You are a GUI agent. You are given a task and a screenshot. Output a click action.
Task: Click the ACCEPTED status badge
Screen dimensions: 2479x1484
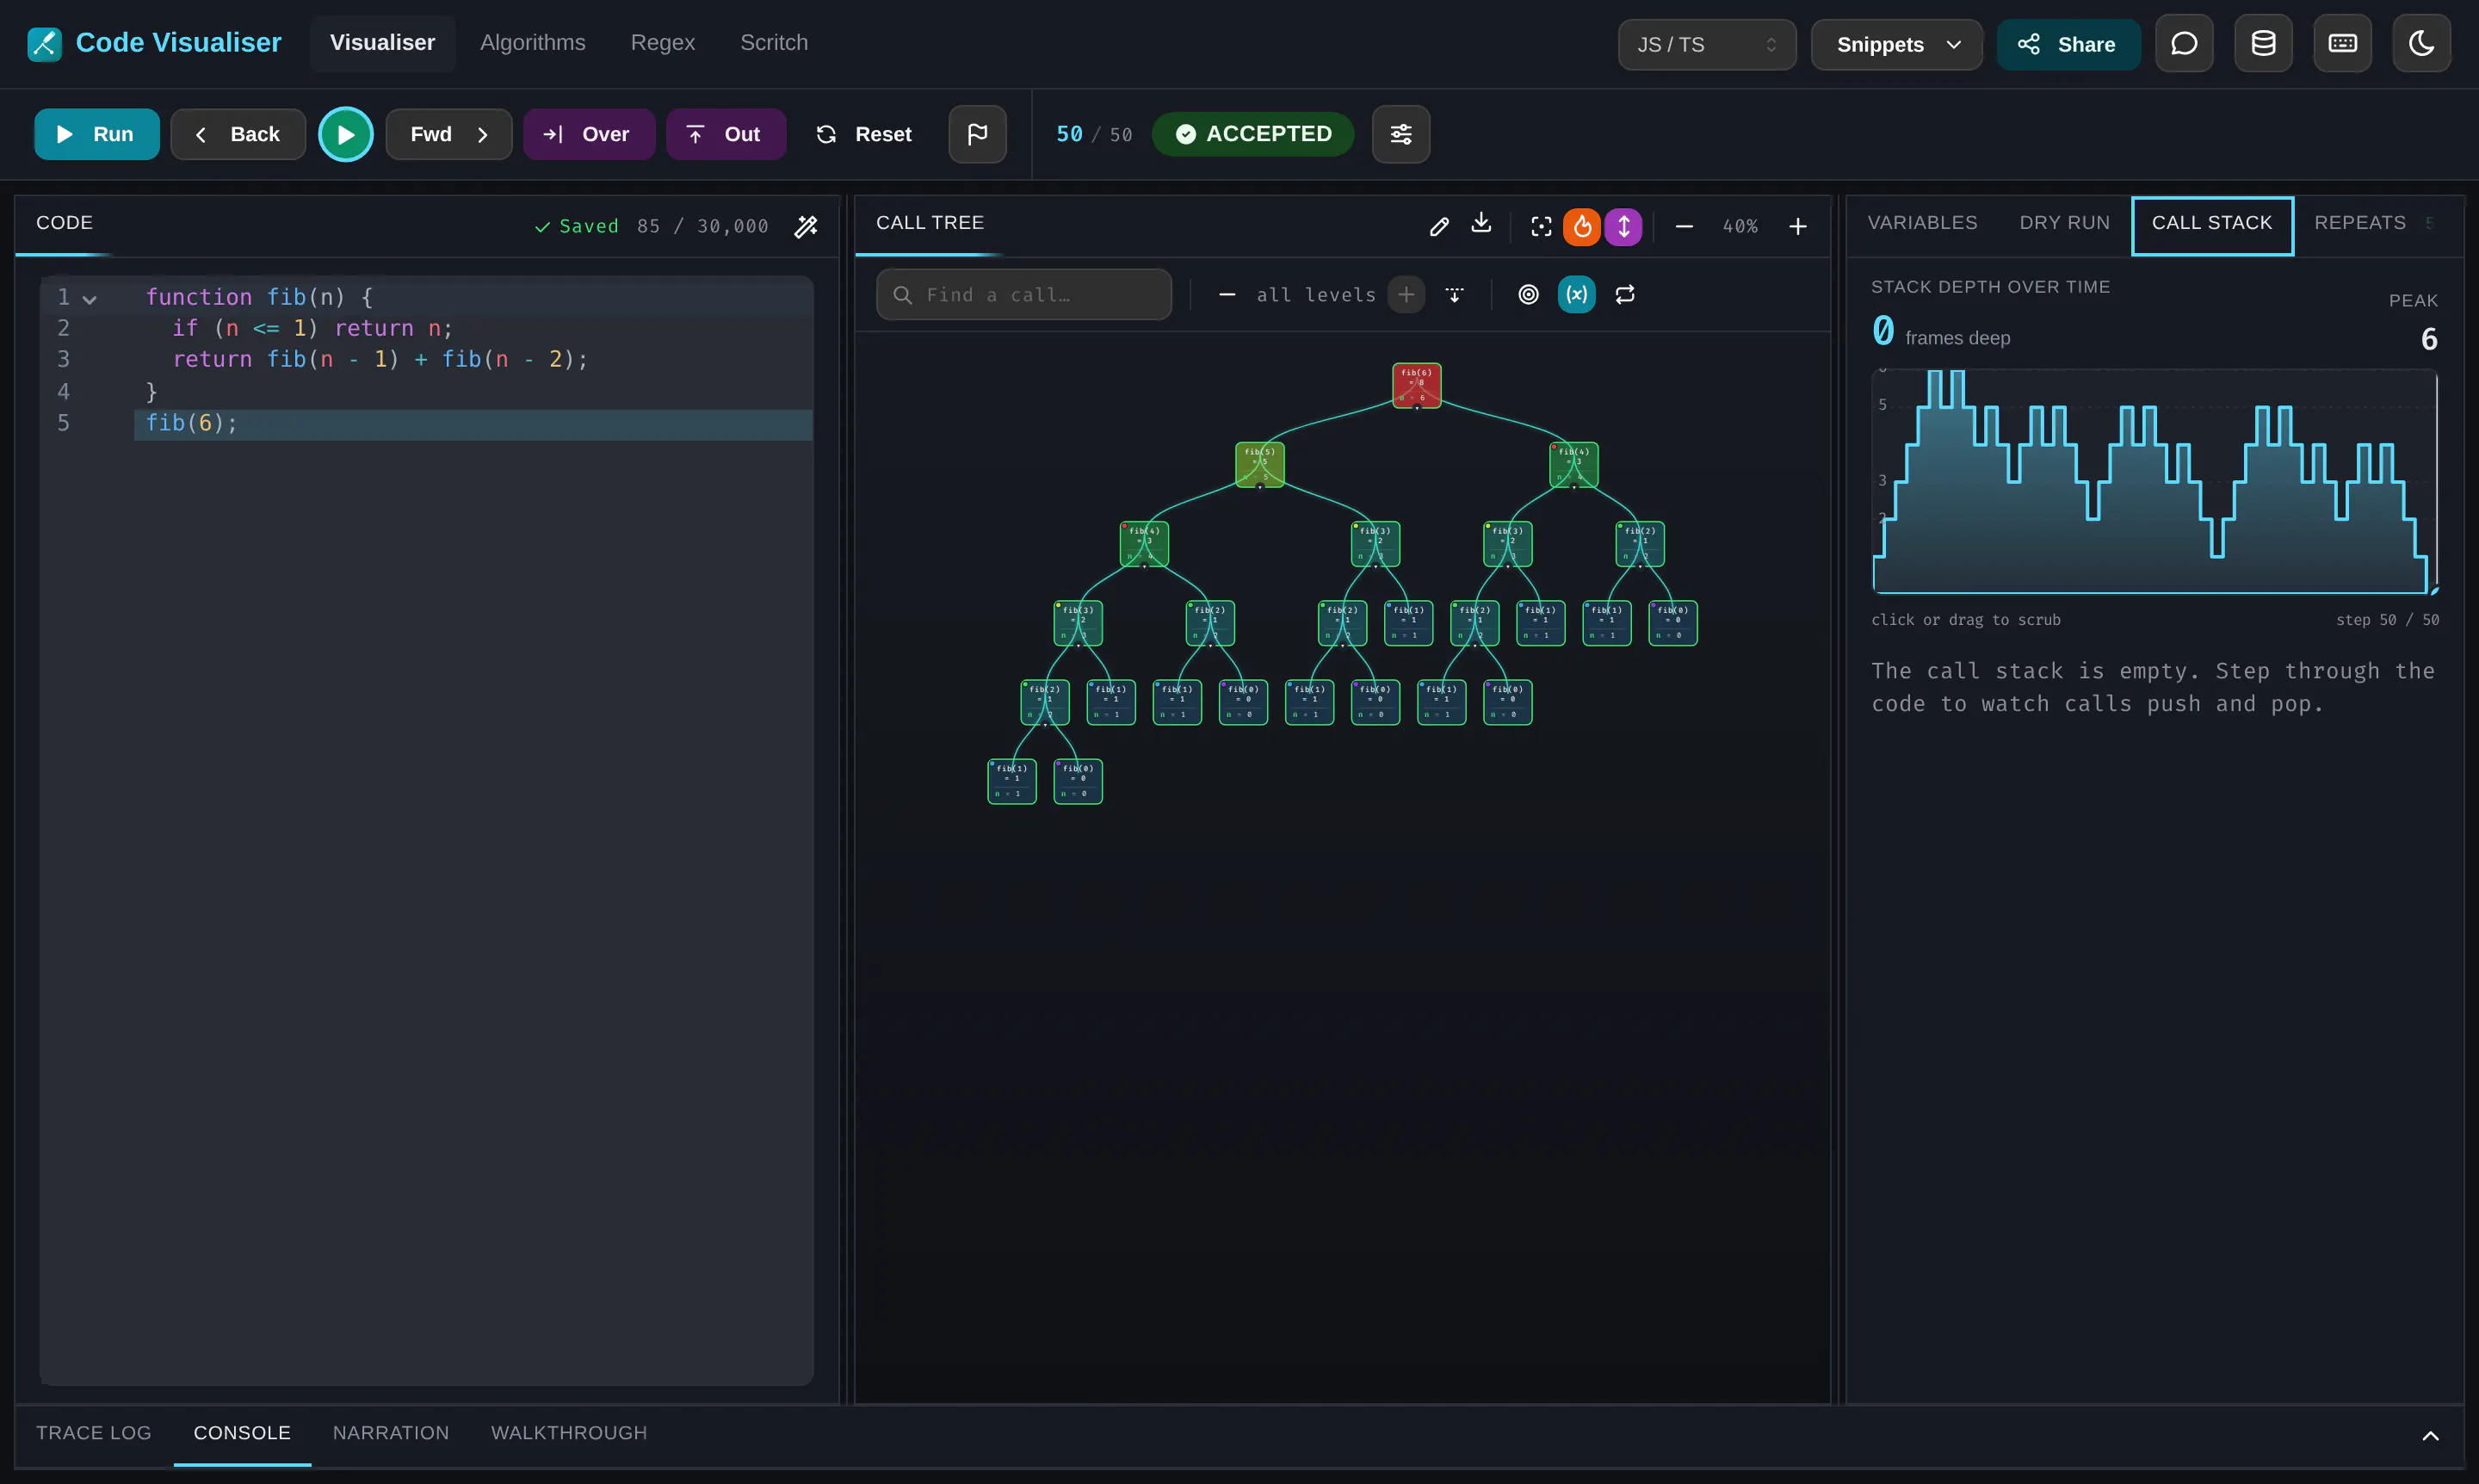(1253, 134)
